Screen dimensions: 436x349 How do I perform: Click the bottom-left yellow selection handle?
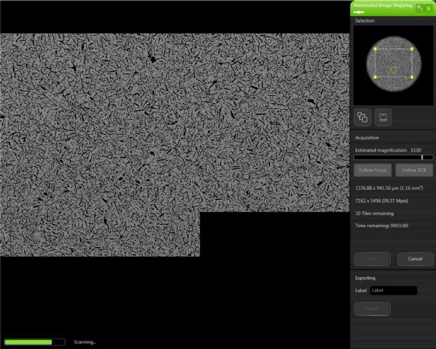click(375, 77)
